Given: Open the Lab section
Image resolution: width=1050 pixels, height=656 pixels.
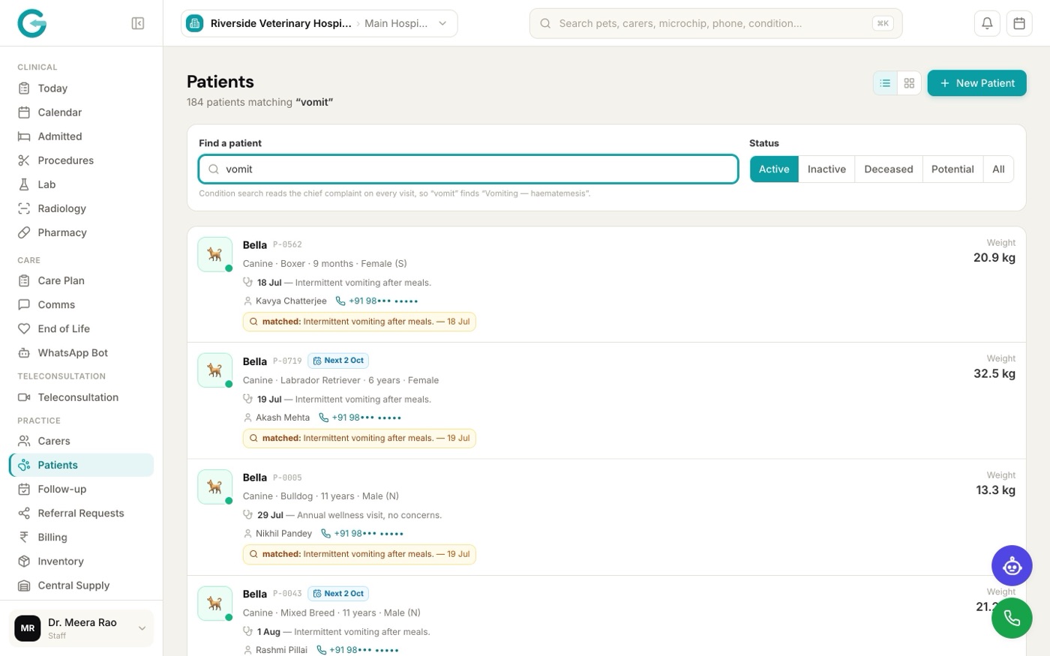Looking at the screenshot, I should 81,184.
